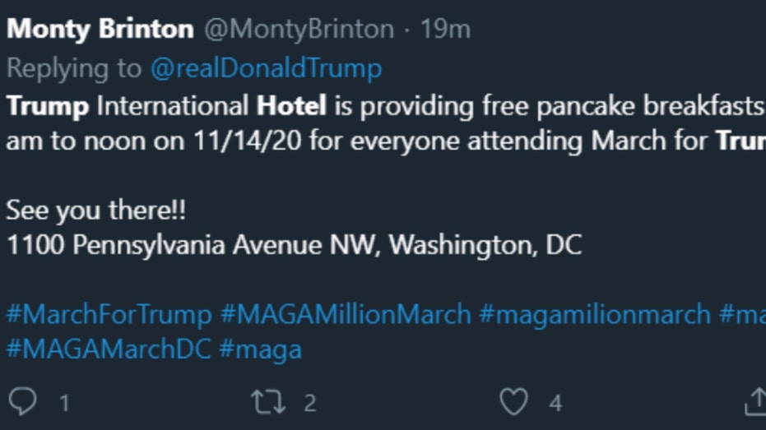
Task: Open the @MontyBrinton handle
Action: coord(299,30)
